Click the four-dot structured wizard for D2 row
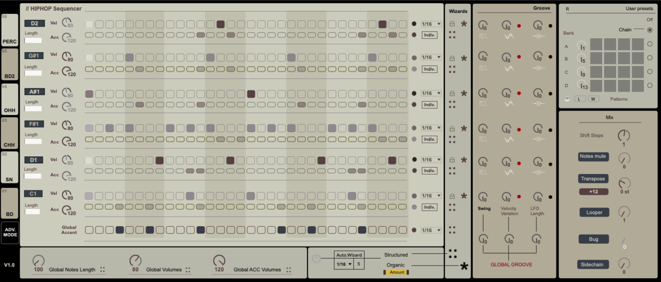This screenshot has height=282, width=661. pos(452,35)
